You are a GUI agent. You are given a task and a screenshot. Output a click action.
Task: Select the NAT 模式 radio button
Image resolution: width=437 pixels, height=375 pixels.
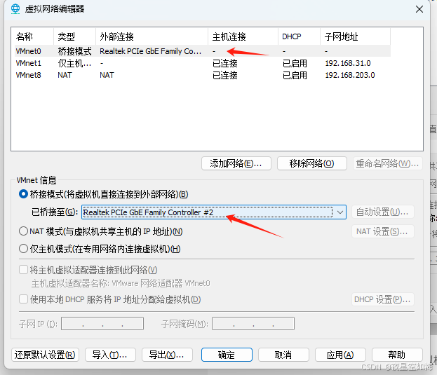pos(23,231)
